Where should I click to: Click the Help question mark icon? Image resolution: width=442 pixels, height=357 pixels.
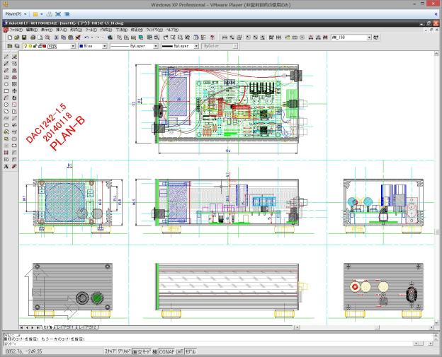212,37
